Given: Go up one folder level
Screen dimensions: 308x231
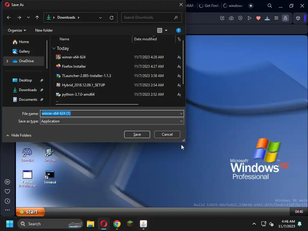Looking at the screenshot, I should pos(37,17).
